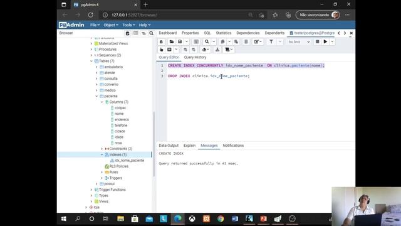The image size is (401, 226).
Task: Select the medico table in tree
Action: click(110, 90)
